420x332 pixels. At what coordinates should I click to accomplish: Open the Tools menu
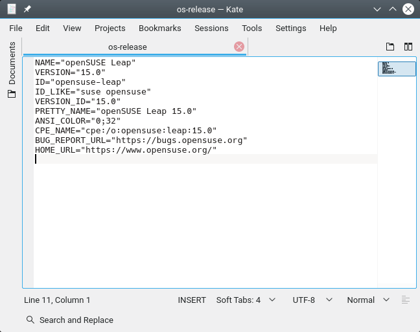tap(252, 28)
